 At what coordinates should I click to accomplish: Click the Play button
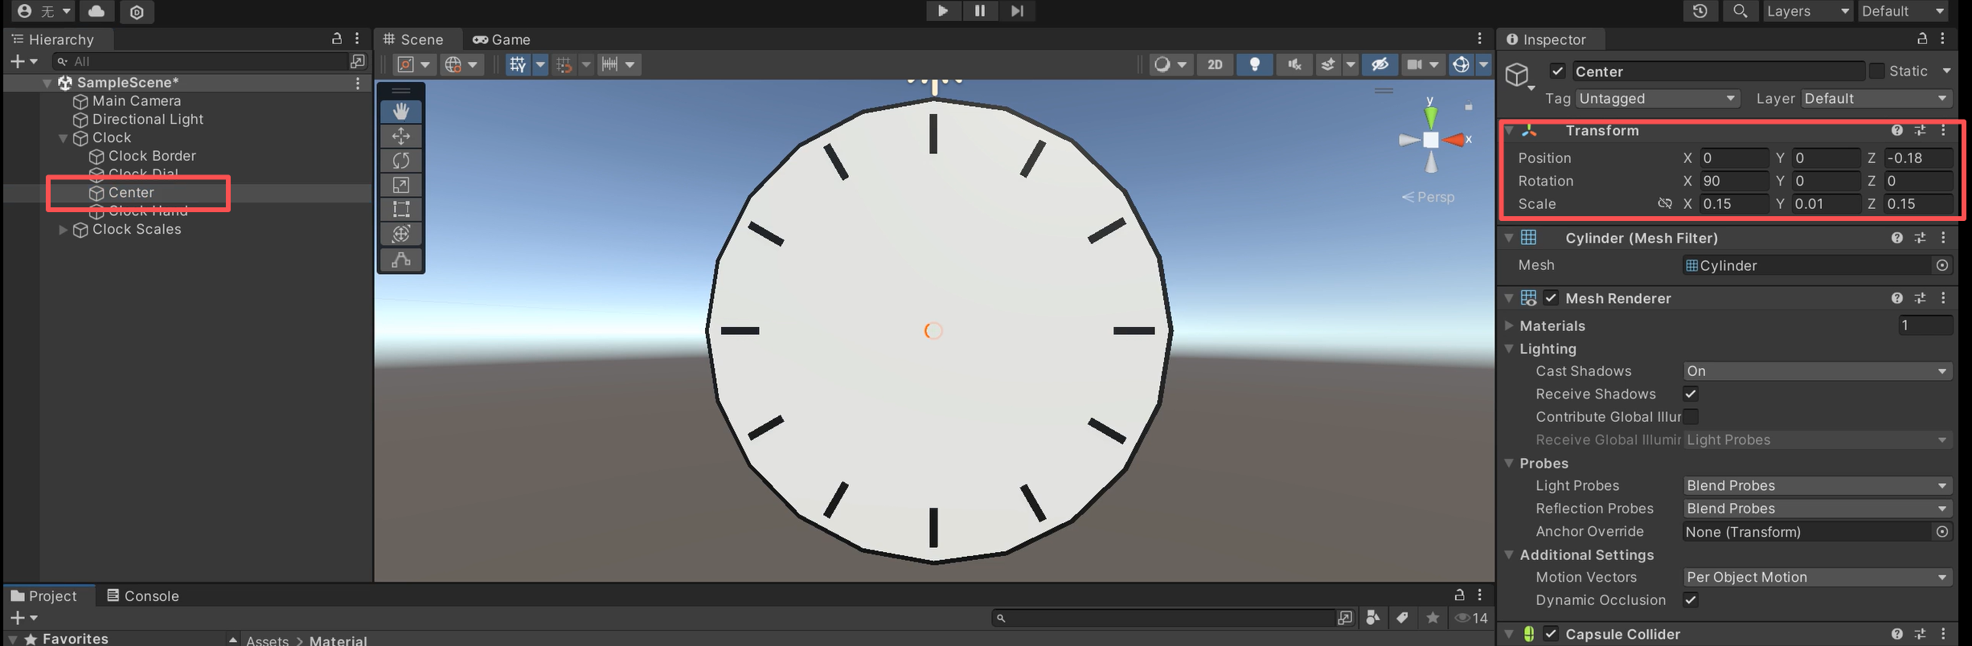(943, 11)
